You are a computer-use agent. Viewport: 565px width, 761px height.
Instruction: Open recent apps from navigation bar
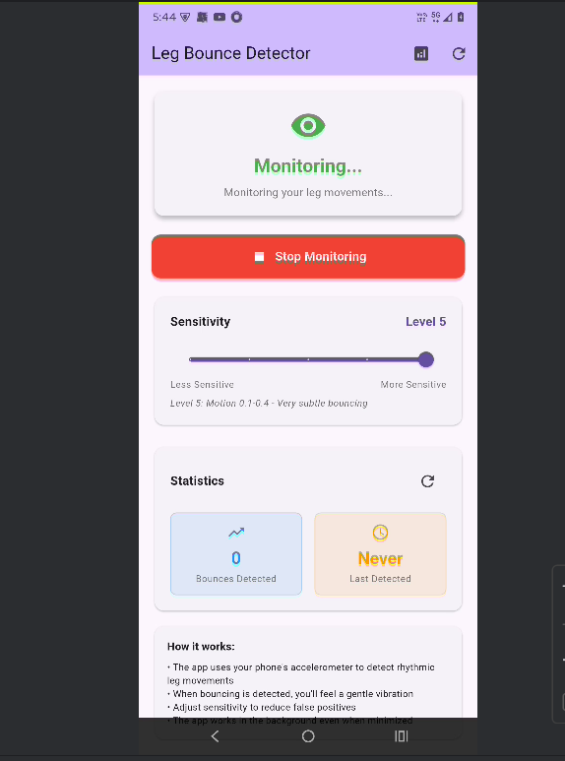tap(402, 736)
